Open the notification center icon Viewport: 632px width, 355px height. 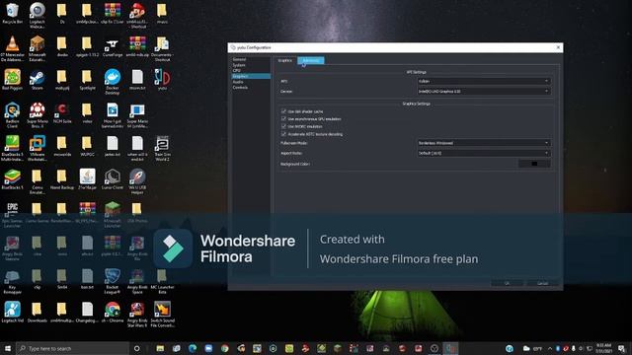622,348
